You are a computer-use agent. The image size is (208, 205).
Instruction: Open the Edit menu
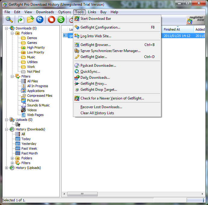pos(17,12)
